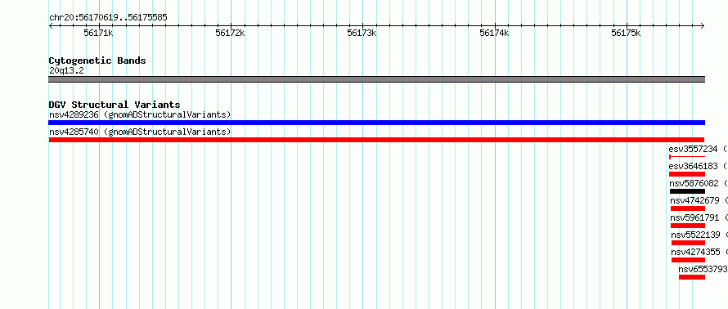Open the nsv6553793 variant label
This screenshot has height=309, width=728.
(x=703, y=269)
